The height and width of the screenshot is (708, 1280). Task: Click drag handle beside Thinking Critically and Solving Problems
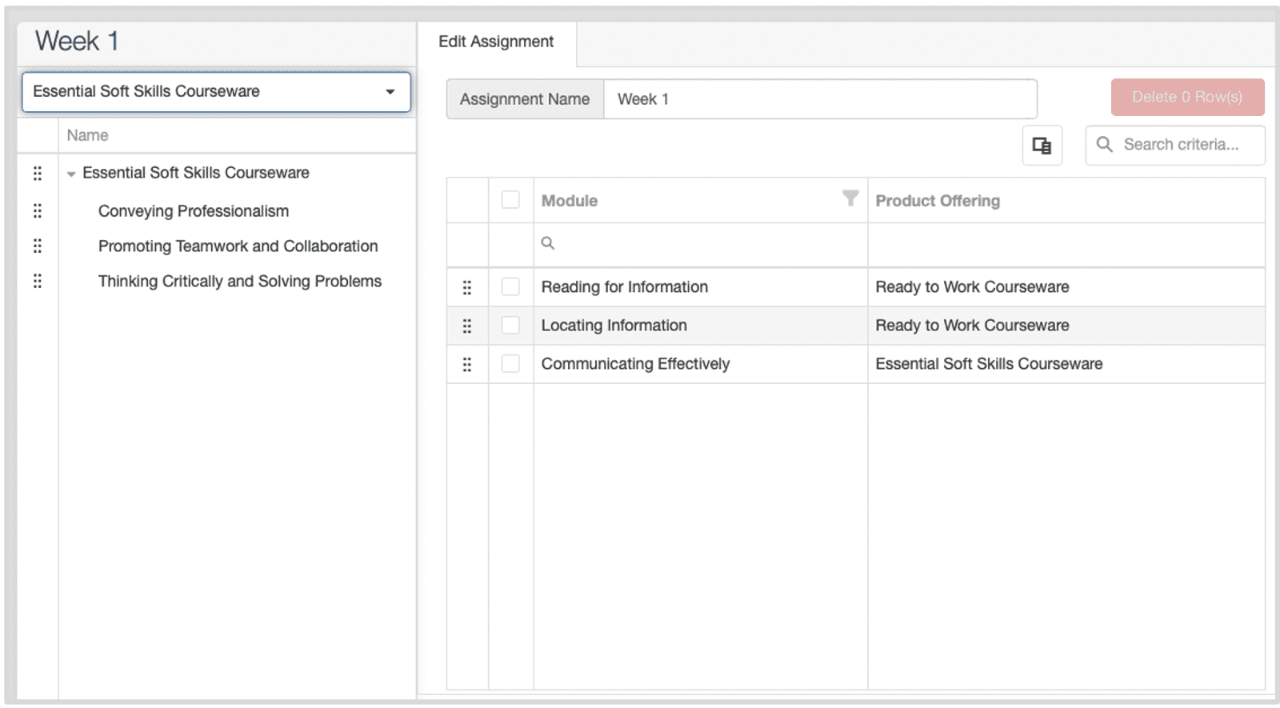38,282
